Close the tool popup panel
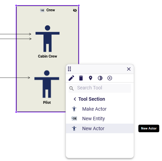 [x=129, y=69]
